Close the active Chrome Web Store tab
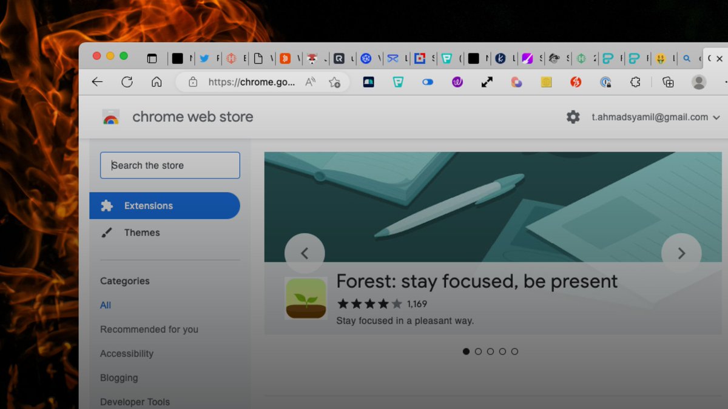The width and height of the screenshot is (728, 409). (720, 59)
